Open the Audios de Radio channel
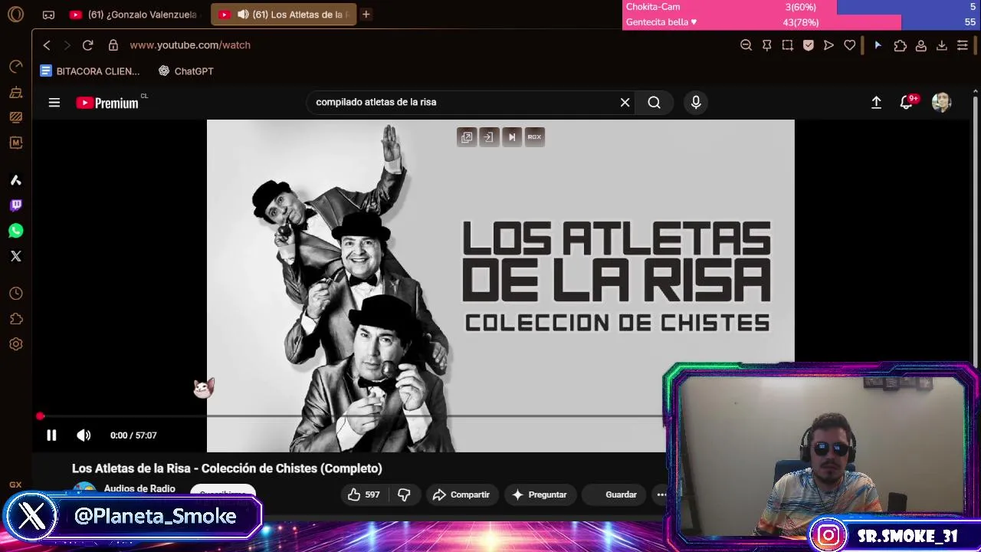Image resolution: width=981 pixels, height=552 pixels. (x=139, y=488)
